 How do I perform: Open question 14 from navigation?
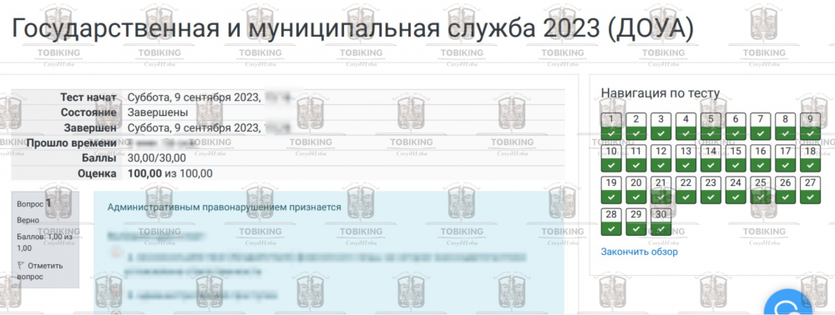pos(711,157)
